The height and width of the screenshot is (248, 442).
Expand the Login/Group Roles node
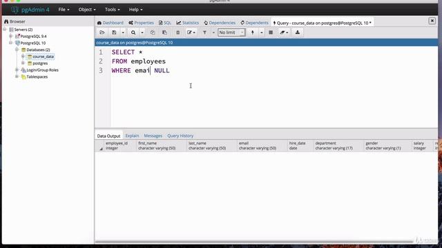tap(17, 70)
